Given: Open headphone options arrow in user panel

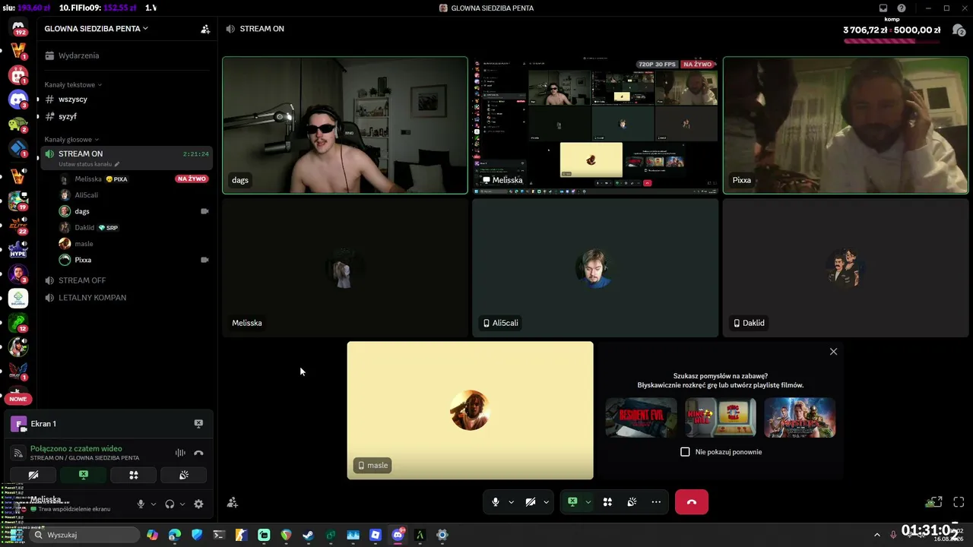Looking at the screenshot, I should click(x=182, y=504).
